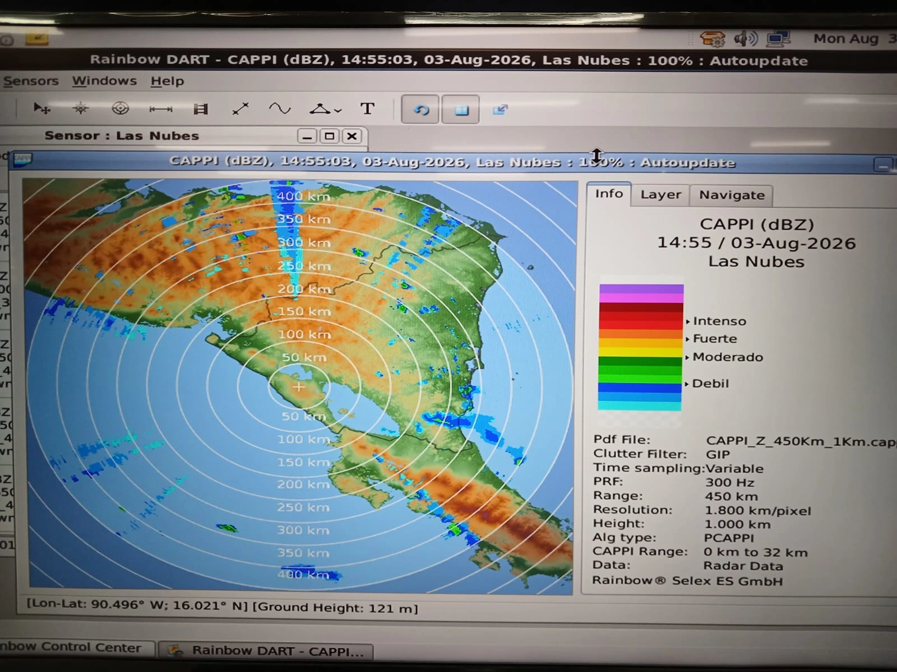Image resolution: width=897 pixels, height=672 pixels.
Task: Click the Ground Height status readout
Action: pyautogui.click(x=335, y=608)
